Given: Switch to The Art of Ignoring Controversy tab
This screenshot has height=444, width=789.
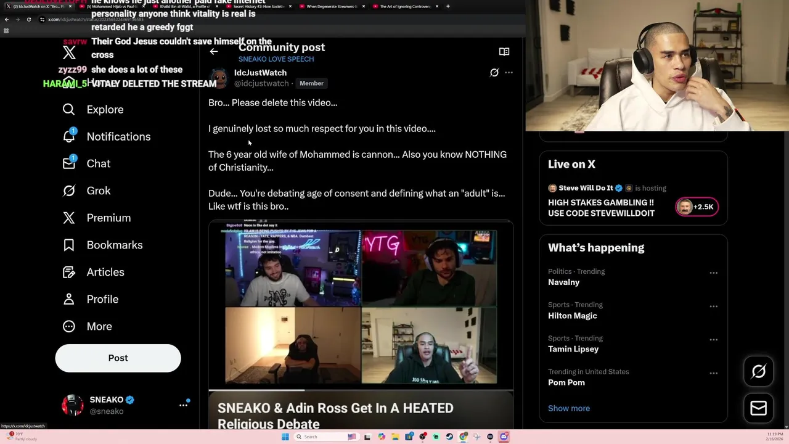Looking at the screenshot, I should click(404, 6).
